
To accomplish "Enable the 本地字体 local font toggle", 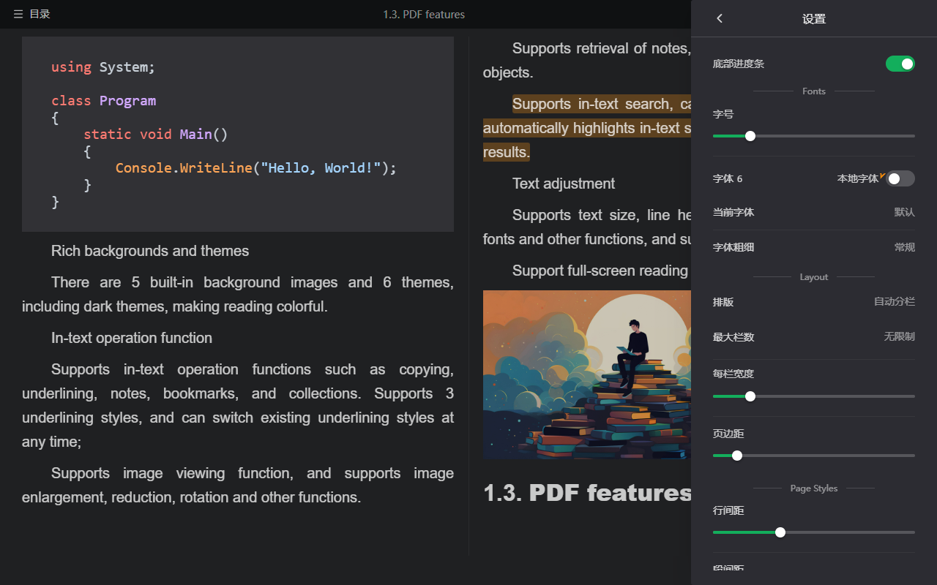I will coord(900,178).
